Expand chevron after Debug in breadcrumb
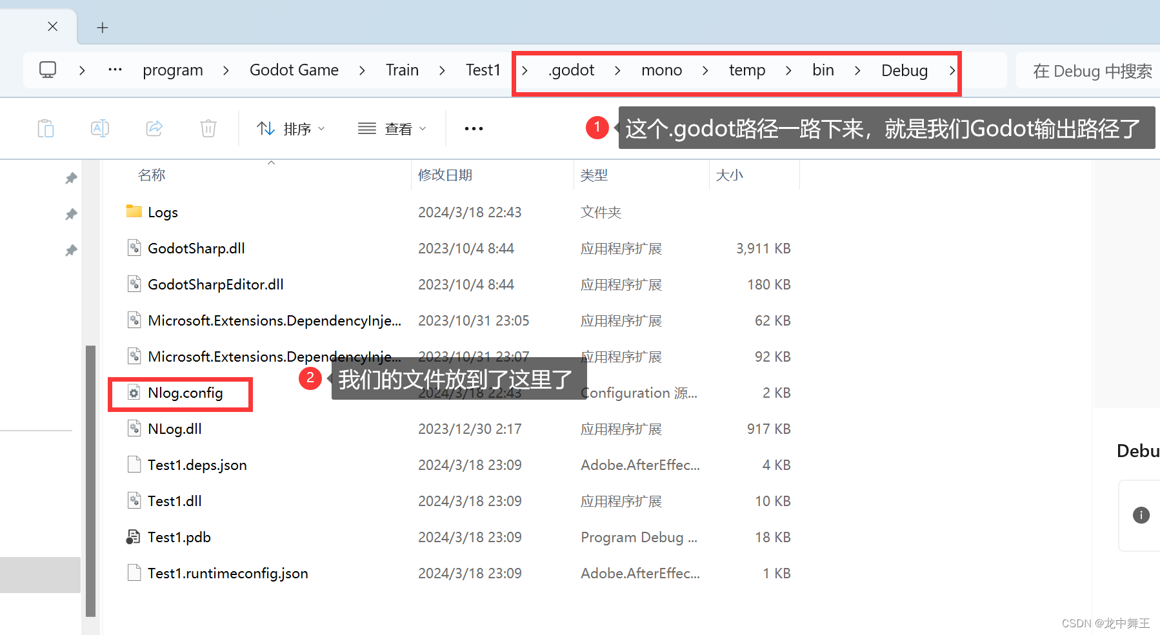This screenshot has width=1160, height=635. pos(952,70)
